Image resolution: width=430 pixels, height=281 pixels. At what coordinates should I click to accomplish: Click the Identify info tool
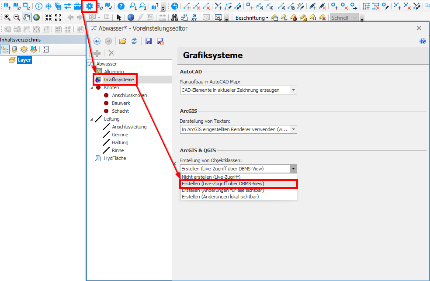[x=131, y=17]
